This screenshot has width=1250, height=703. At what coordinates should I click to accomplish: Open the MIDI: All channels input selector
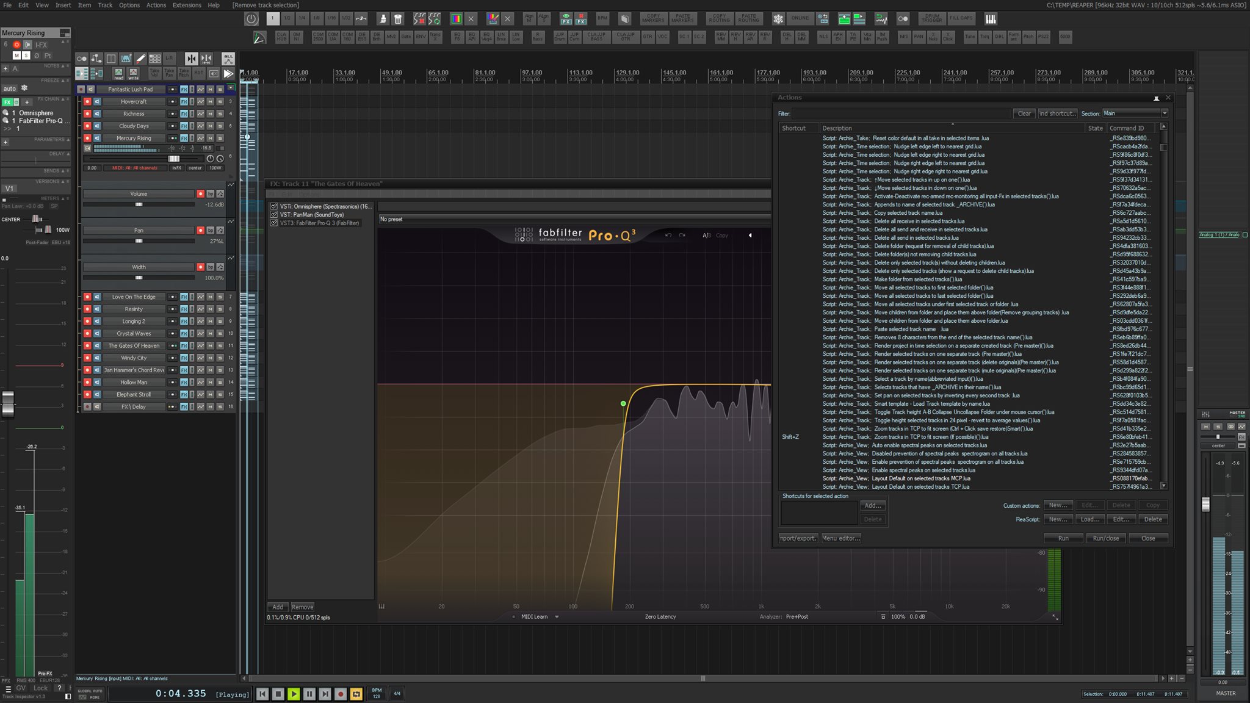(135, 168)
